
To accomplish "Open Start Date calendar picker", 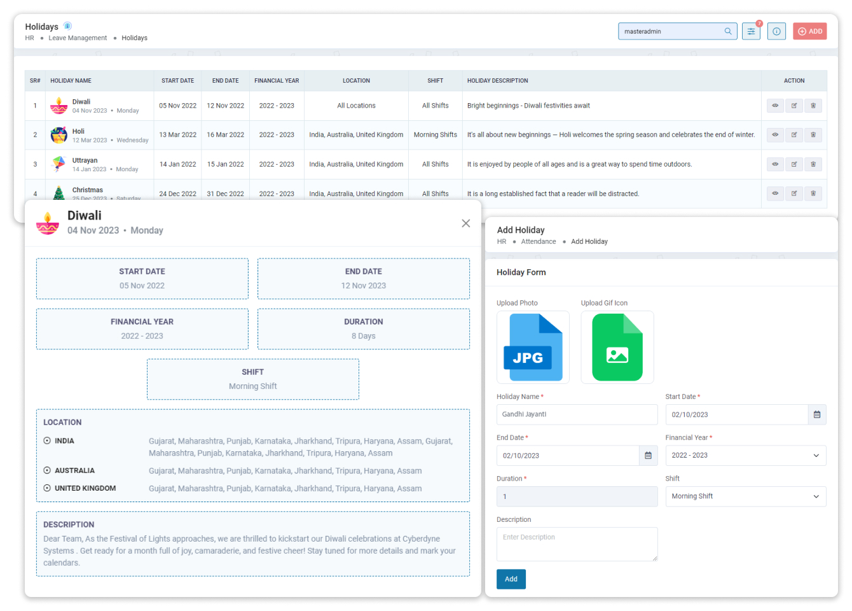I will tap(817, 414).
